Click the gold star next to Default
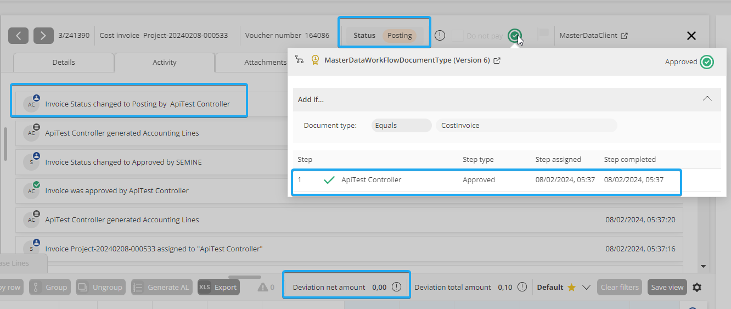 [x=571, y=287]
